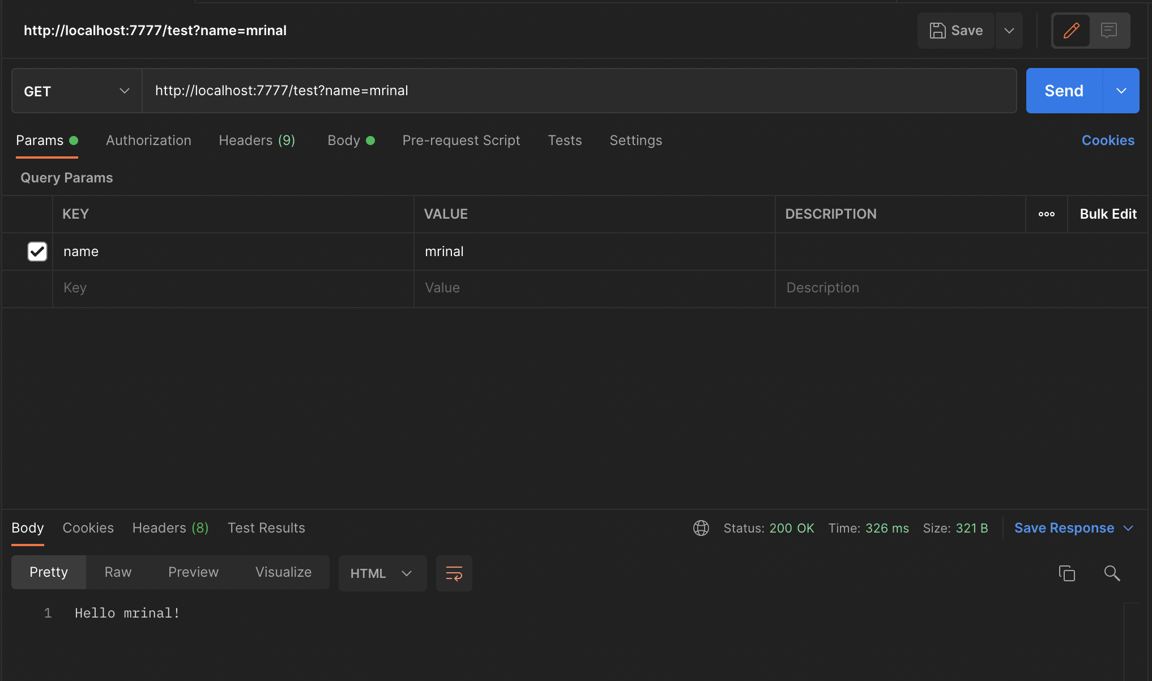The image size is (1152, 681).
Task: Switch response view to Preview
Action: pos(193,572)
